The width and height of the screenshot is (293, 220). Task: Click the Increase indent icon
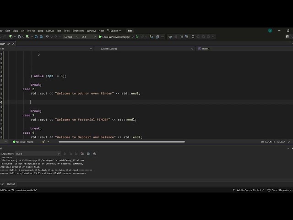coord(186,37)
